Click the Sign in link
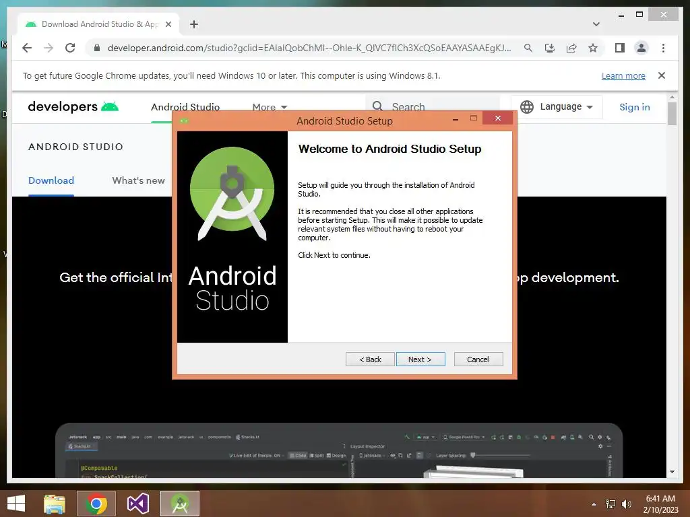 click(635, 107)
